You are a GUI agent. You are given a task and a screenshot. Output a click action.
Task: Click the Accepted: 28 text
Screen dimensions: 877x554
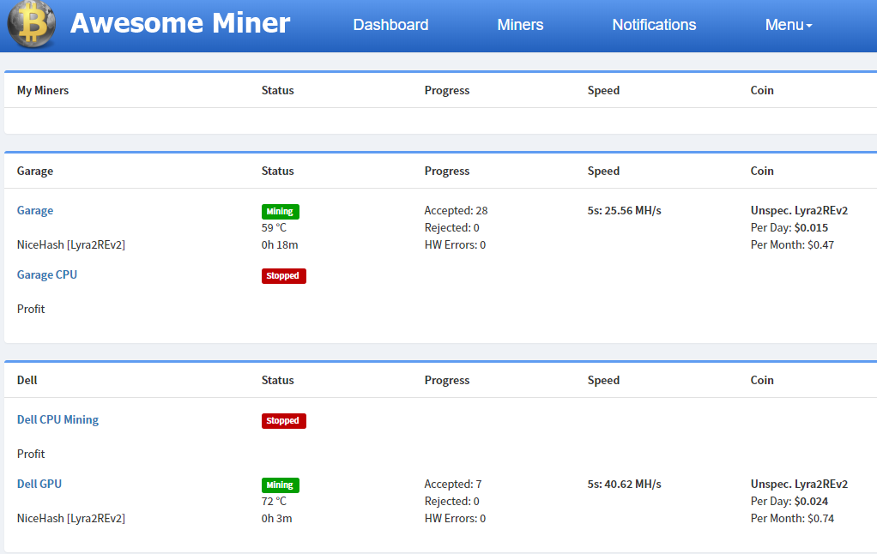click(456, 210)
